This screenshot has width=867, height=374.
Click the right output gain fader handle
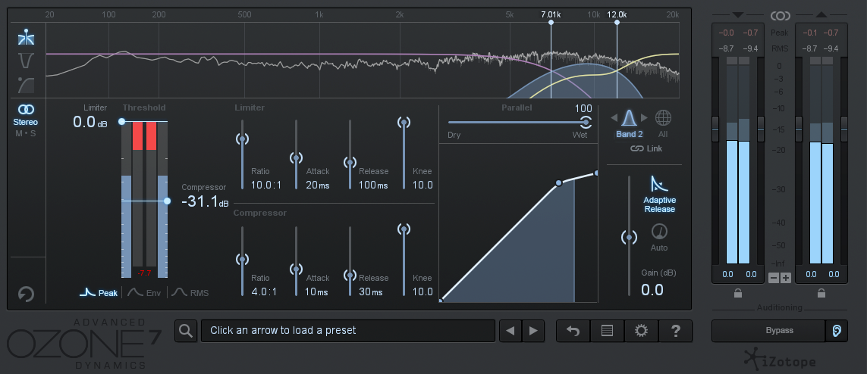pyautogui.click(x=844, y=129)
